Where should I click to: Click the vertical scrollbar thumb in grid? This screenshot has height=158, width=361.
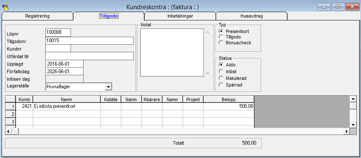(x=353, y=106)
